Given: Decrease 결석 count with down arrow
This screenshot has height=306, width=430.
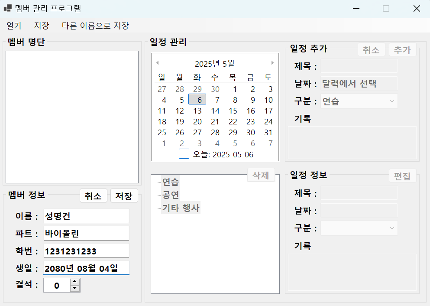Looking at the screenshot, I should coord(75,288).
